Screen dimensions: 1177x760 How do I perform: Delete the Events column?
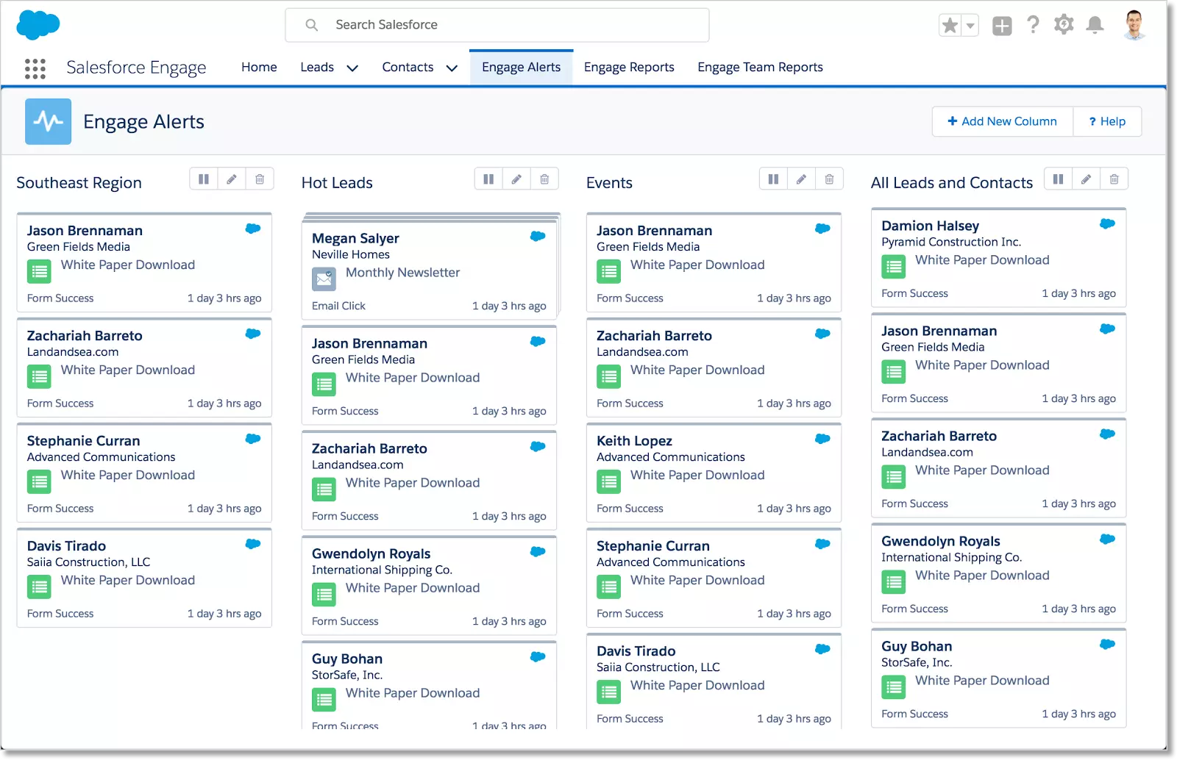tap(829, 179)
